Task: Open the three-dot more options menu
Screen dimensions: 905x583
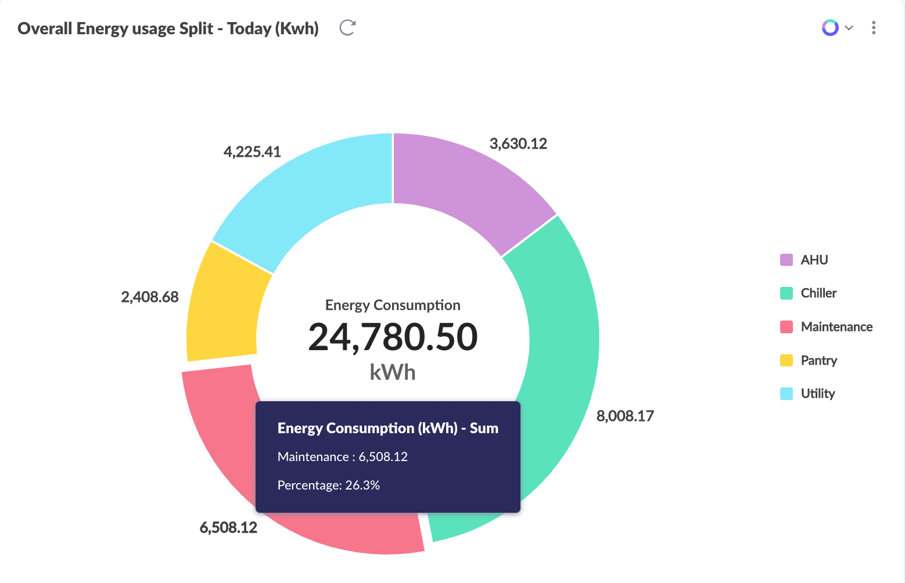Action: (874, 28)
